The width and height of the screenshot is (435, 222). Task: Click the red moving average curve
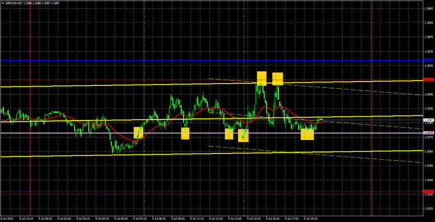click(263, 107)
